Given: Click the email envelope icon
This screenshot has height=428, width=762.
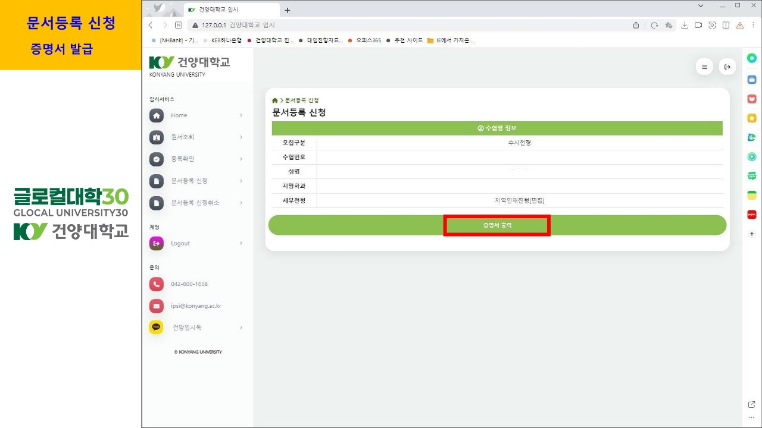Looking at the screenshot, I should coord(156,306).
